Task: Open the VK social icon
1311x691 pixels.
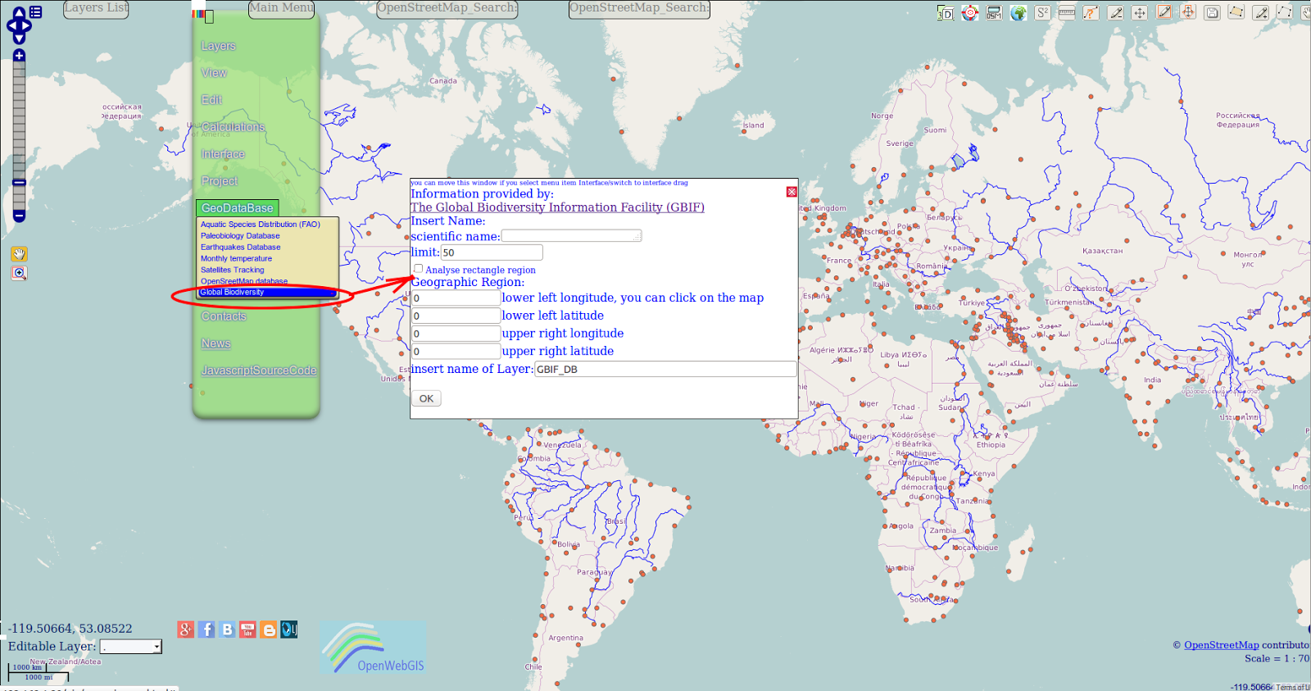Action: (x=227, y=630)
